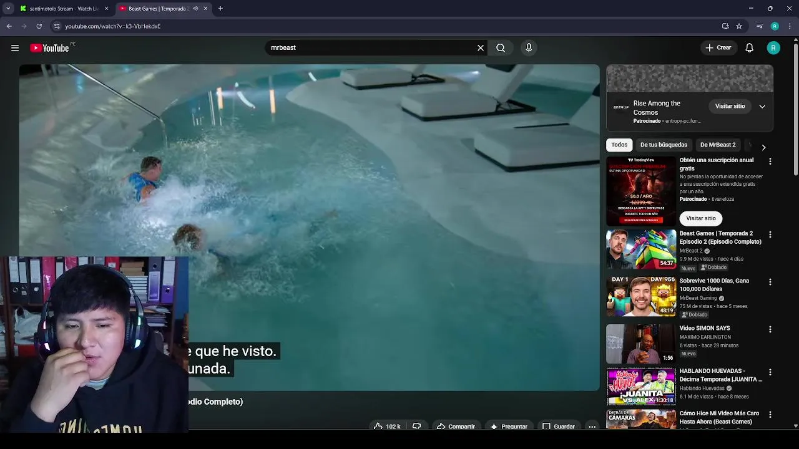The image size is (799, 449).
Task: Open the browser media control button
Action: (x=760, y=26)
